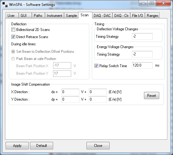Reset the Image Shift Compensation values
173x155 pixels.
pyautogui.click(x=151, y=96)
